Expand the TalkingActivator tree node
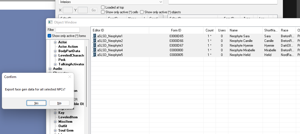 55,64
